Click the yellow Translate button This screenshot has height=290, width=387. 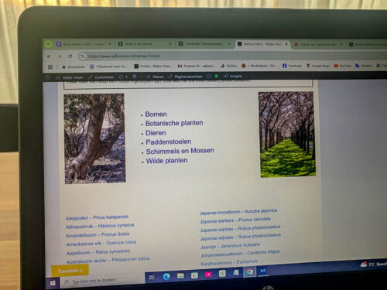coord(70,271)
